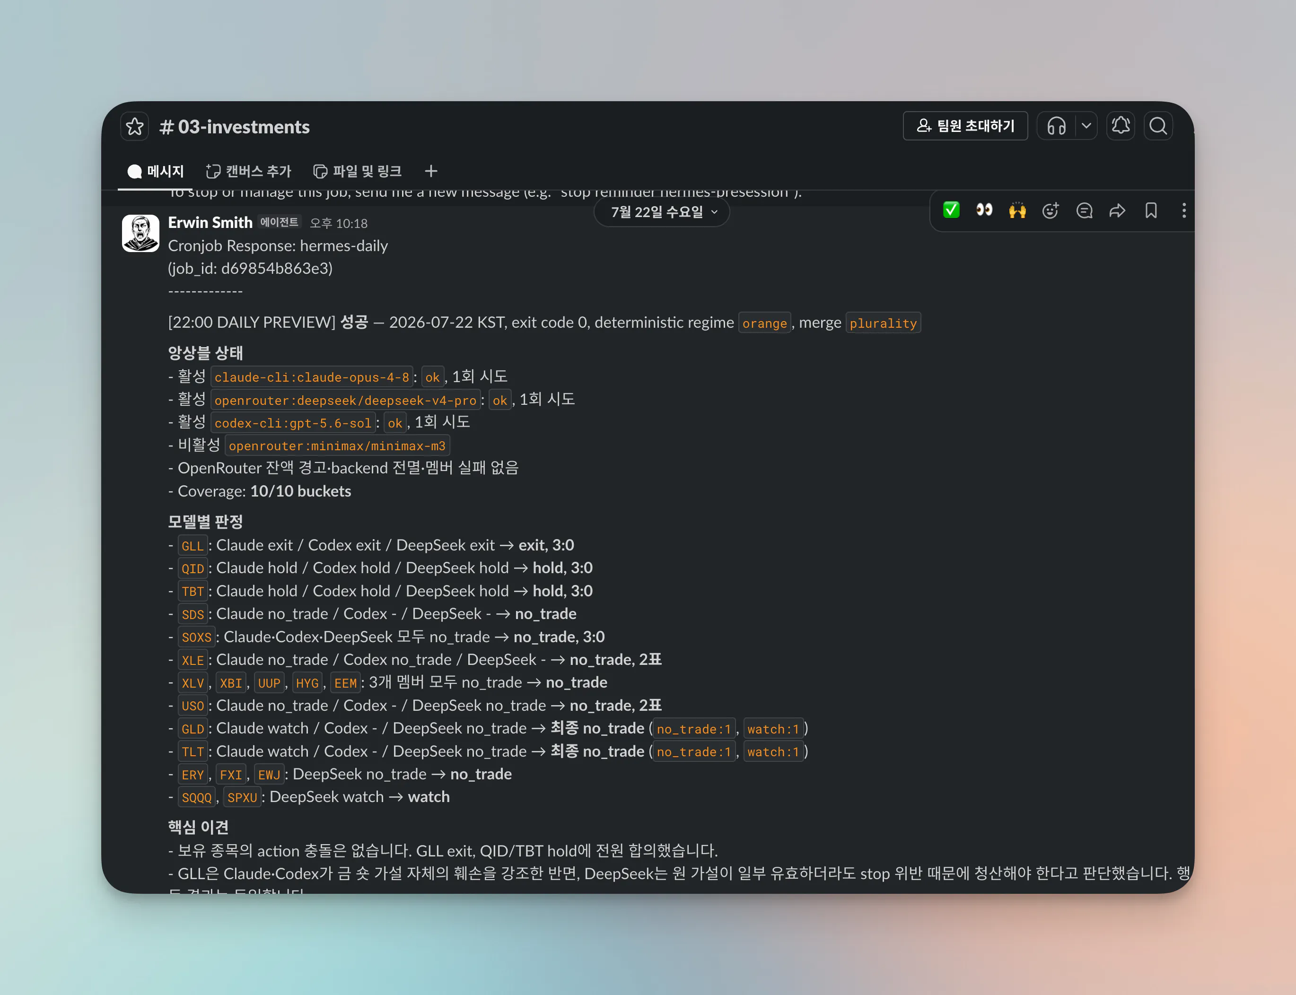The image size is (1296, 995).
Task: Click the 'EEM' ticker tag
Action: [345, 683]
